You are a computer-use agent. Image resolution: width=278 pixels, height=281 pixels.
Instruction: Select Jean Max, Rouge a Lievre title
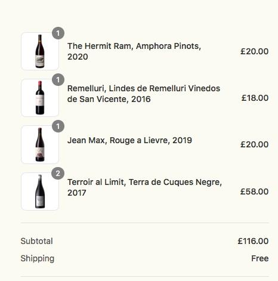(129, 140)
